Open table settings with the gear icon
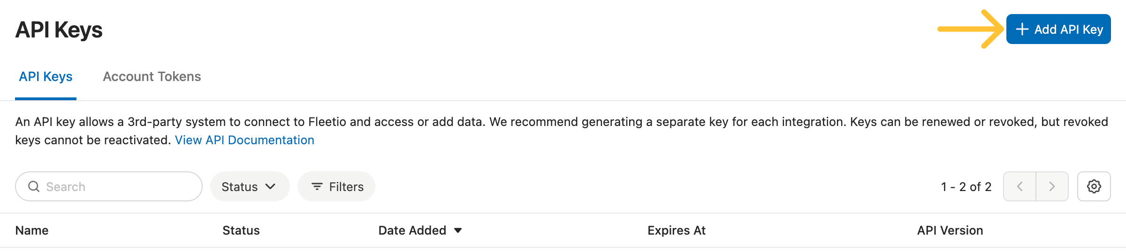The height and width of the screenshot is (251, 1126). tap(1094, 186)
